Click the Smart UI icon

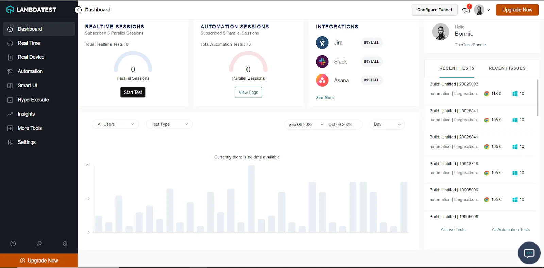pos(10,86)
